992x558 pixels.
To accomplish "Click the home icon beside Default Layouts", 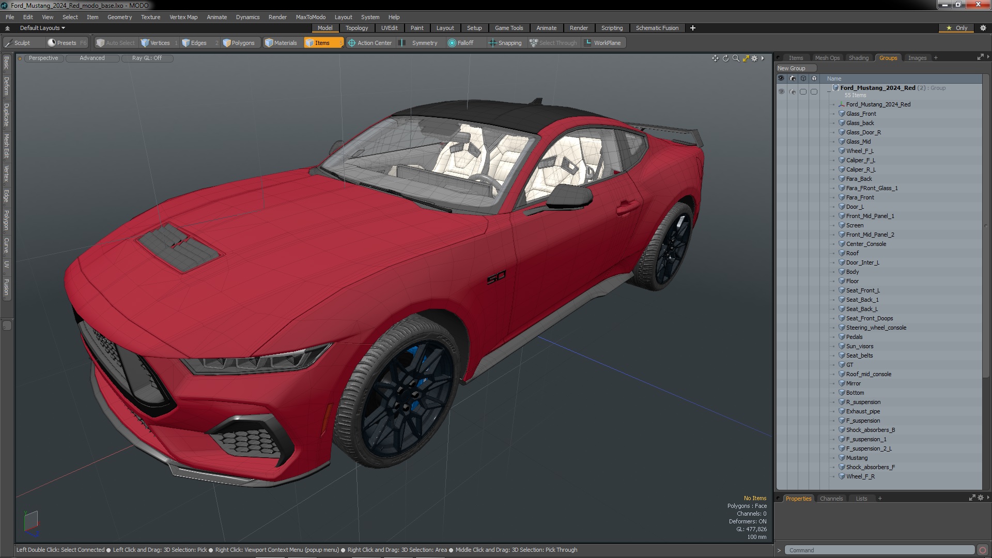I will click(x=7, y=28).
